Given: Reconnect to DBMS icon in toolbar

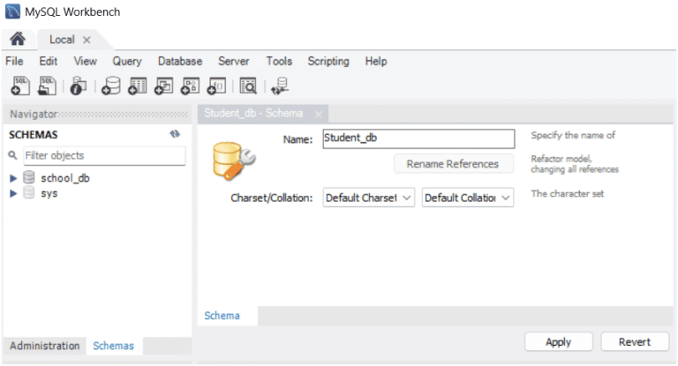Looking at the screenshot, I should point(280,86).
